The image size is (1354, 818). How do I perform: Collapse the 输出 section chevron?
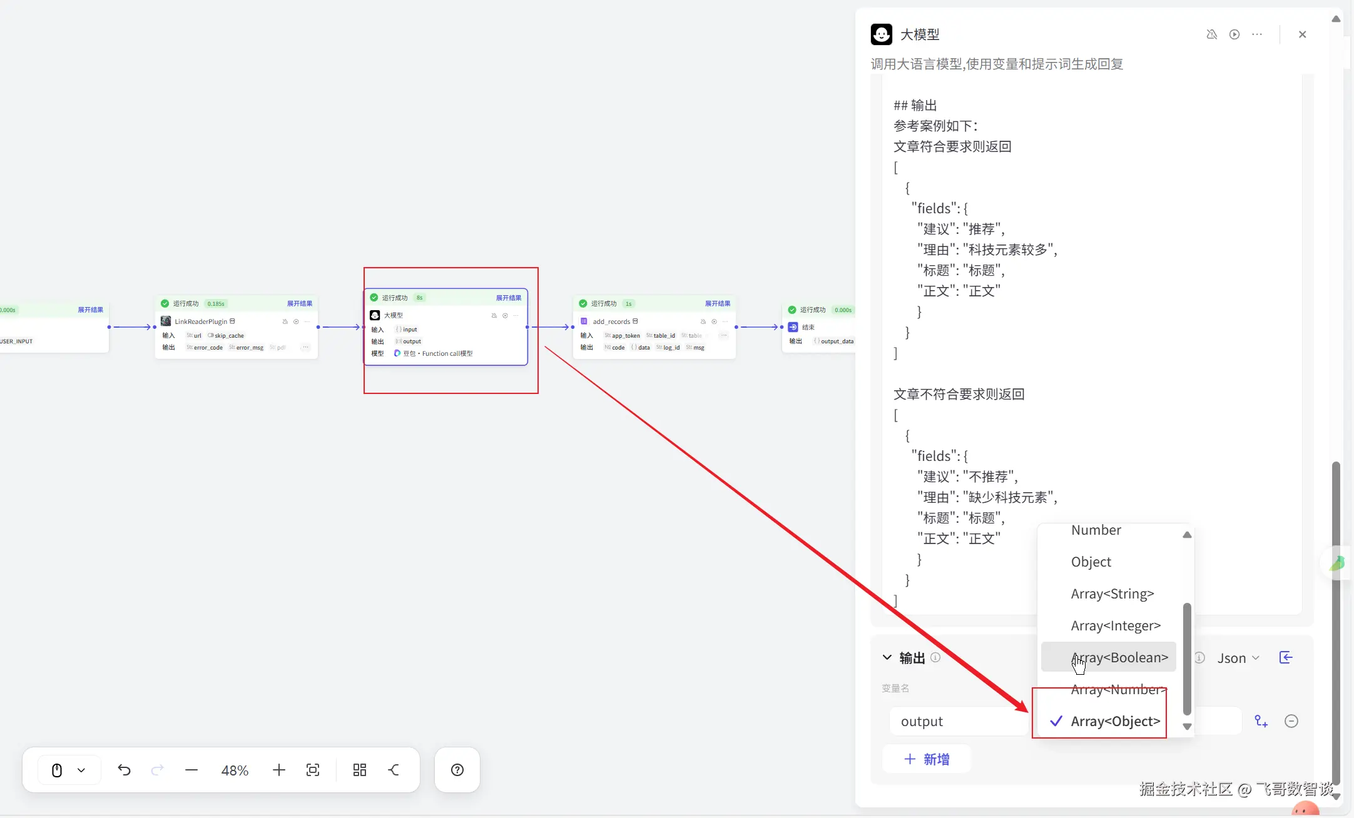pyautogui.click(x=887, y=657)
